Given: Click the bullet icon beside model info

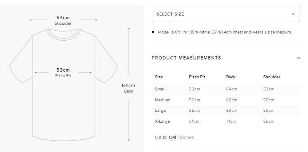Looking at the screenshot, I should (153, 32).
